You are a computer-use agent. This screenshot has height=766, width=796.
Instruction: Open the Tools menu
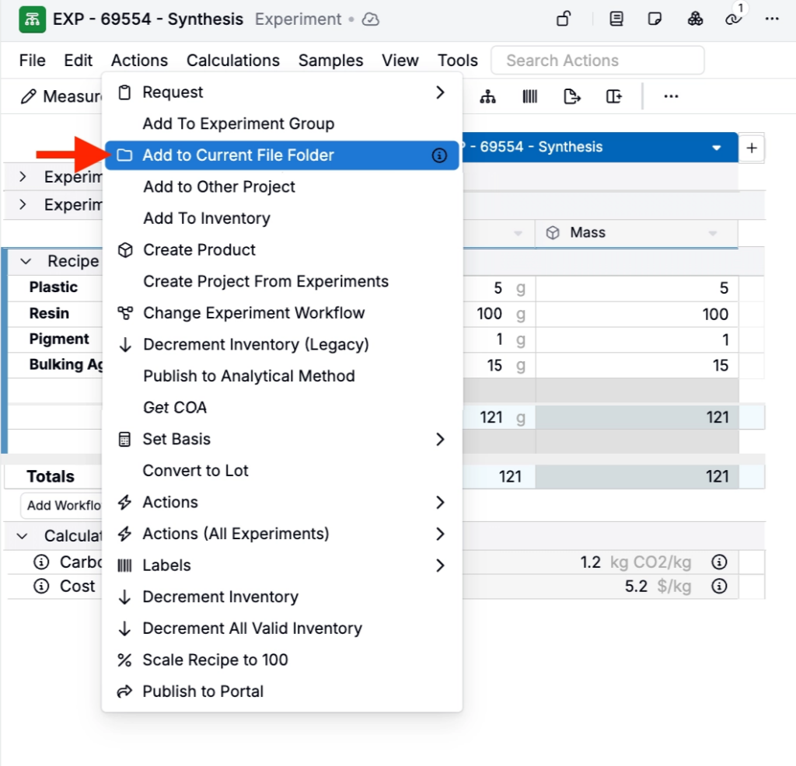[458, 61]
